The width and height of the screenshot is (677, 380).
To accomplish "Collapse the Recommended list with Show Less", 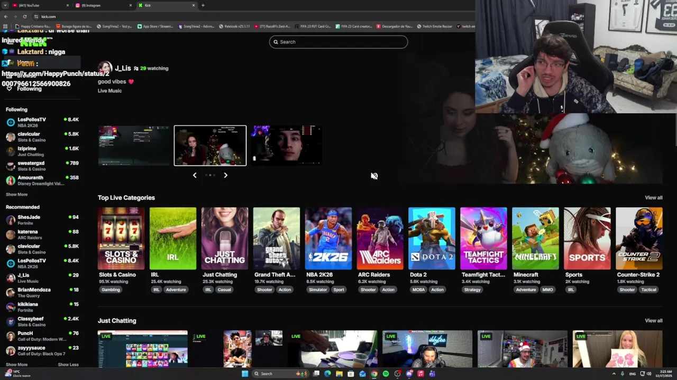I will pos(68,365).
